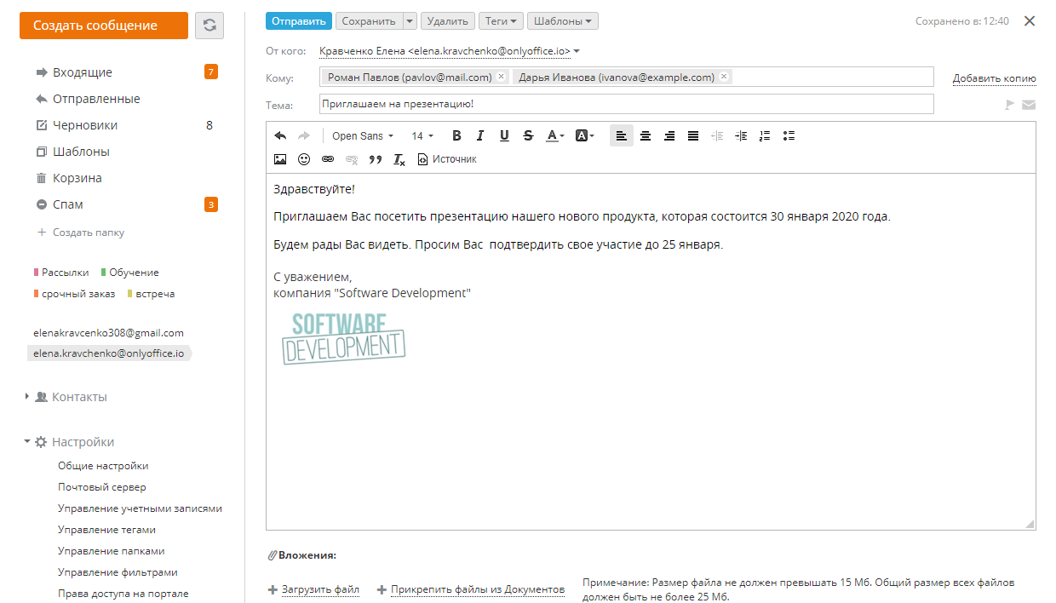Toggle strikethrough formatting

coord(528,135)
